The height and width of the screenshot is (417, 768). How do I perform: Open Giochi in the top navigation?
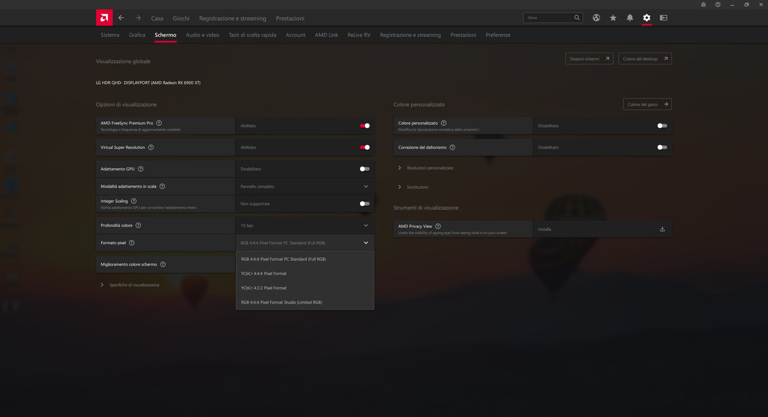(x=181, y=19)
